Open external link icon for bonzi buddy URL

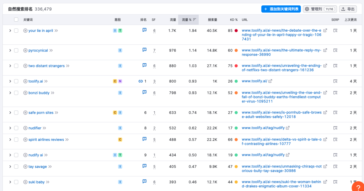325,93
